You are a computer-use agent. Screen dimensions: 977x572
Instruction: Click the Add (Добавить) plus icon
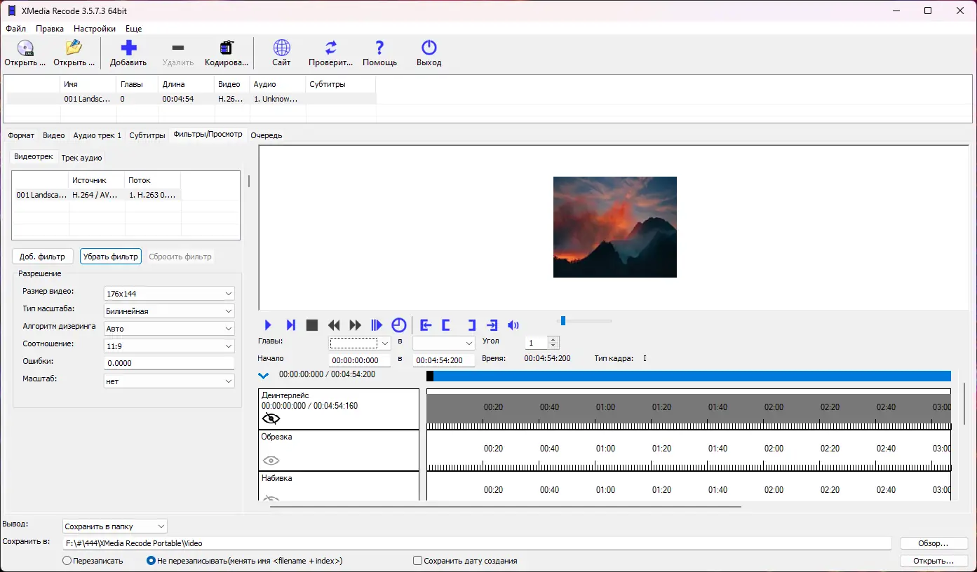128,48
